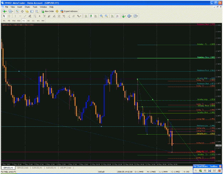The height and width of the screenshot is (174, 223).
Task: Open the Navigator star-folder icon
Action: 27,11
